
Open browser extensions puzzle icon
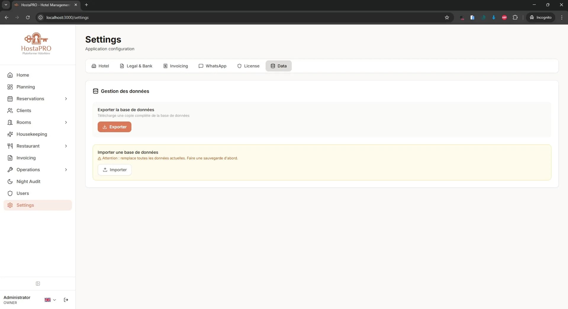click(515, 17)
